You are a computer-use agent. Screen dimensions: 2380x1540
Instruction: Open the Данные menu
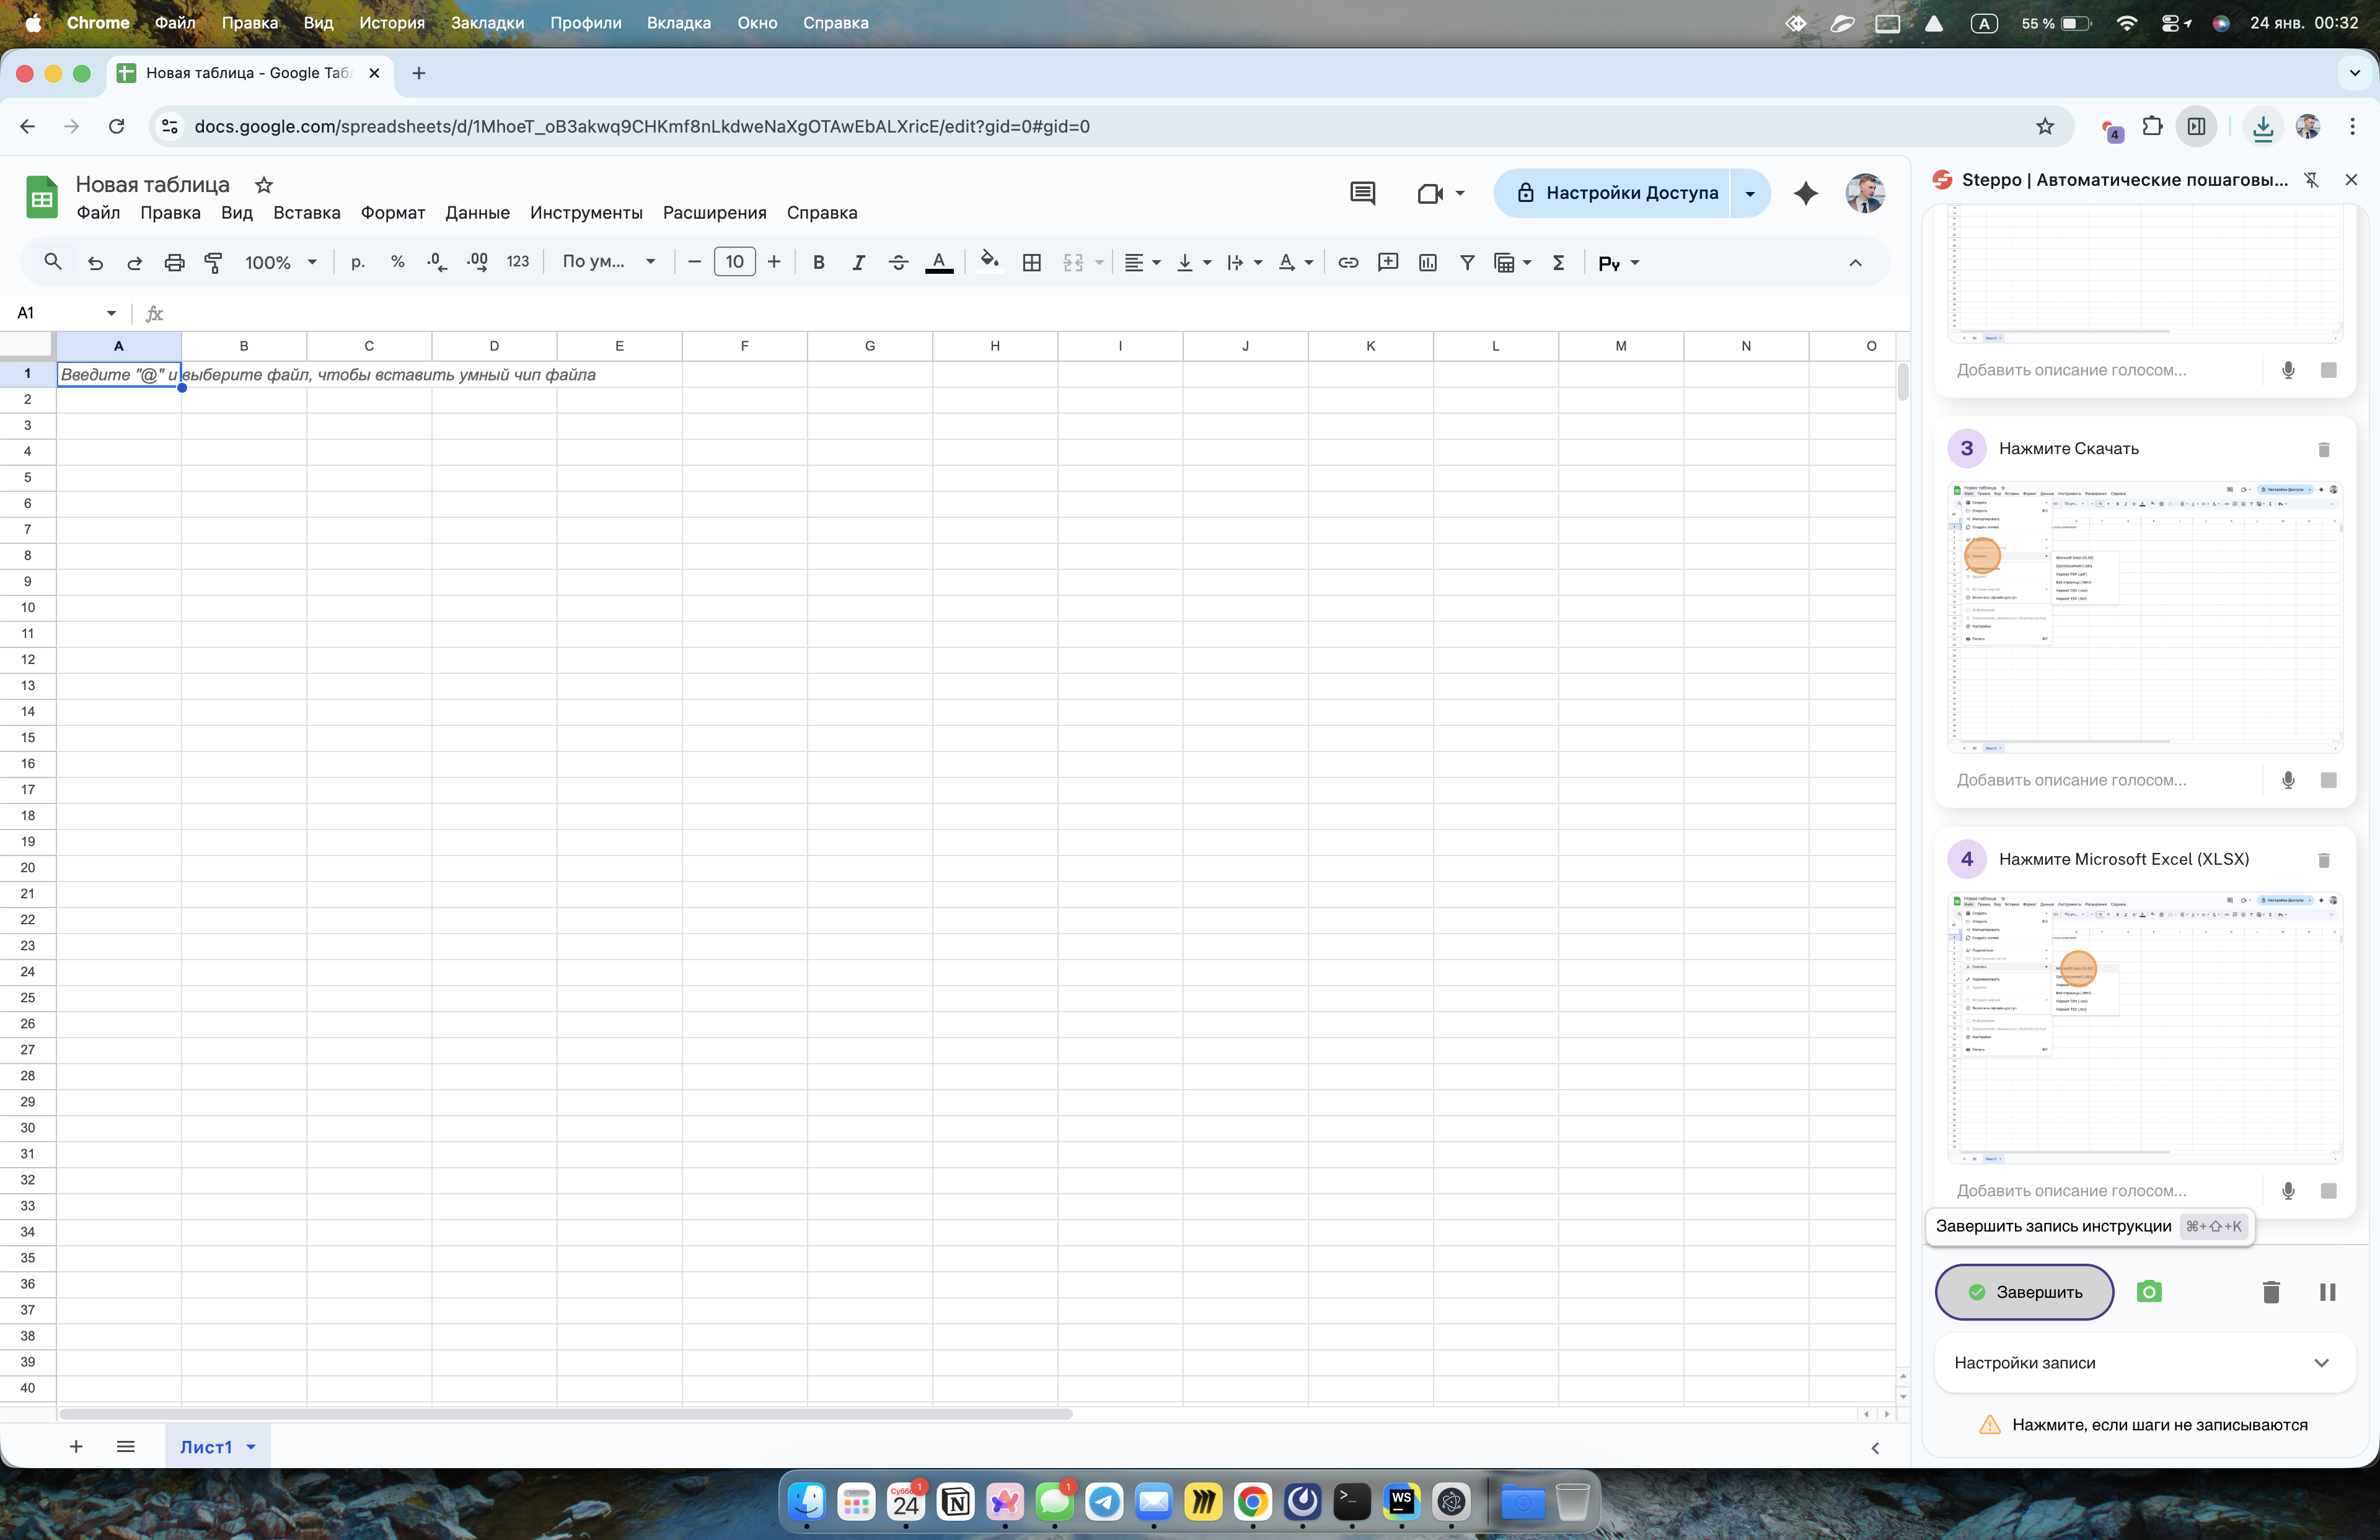tap(477, 213)
